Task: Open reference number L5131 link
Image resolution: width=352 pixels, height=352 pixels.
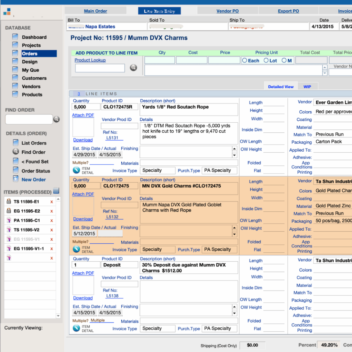Action: tap(112, 138)
